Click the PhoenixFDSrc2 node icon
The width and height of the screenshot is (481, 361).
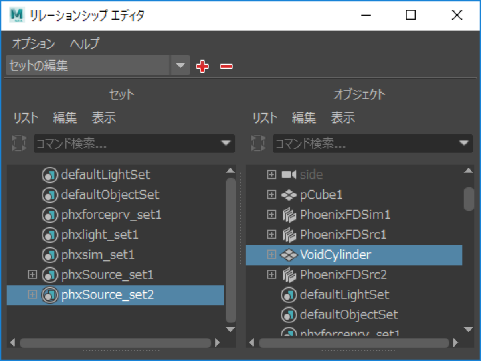click(289, 274)
